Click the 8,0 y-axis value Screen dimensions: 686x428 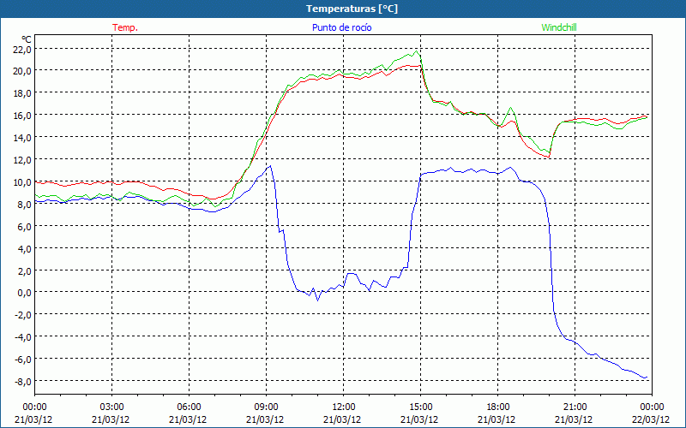pyautogui.click(x=25, y=205)
